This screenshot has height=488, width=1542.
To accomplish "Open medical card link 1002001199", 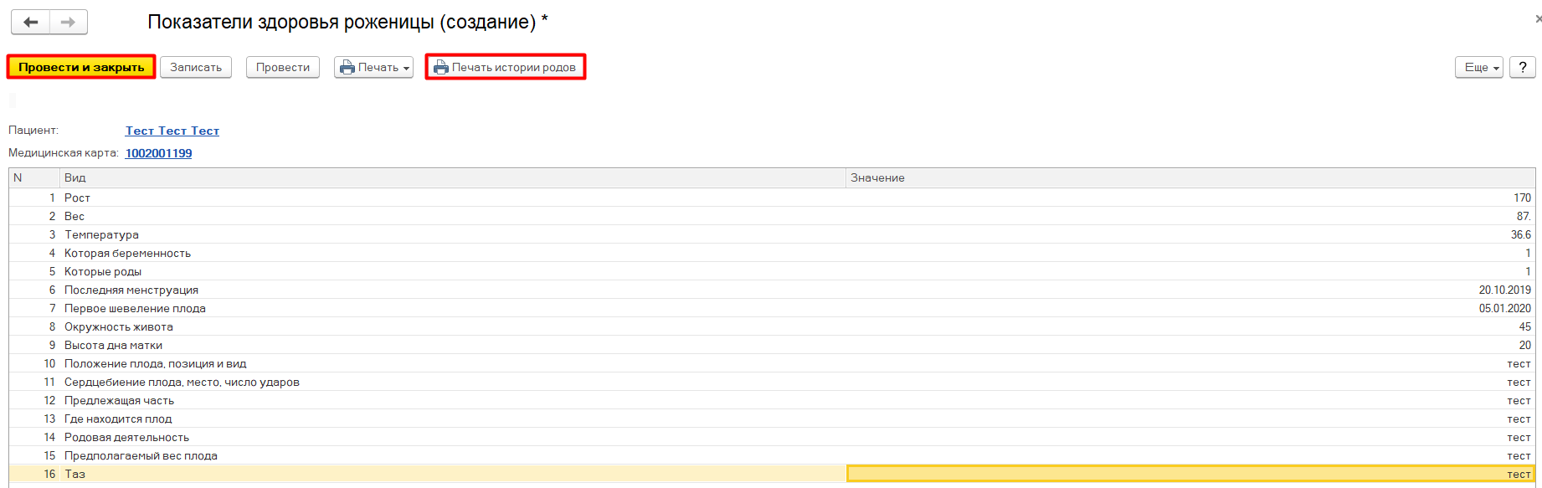I will 158,153.
